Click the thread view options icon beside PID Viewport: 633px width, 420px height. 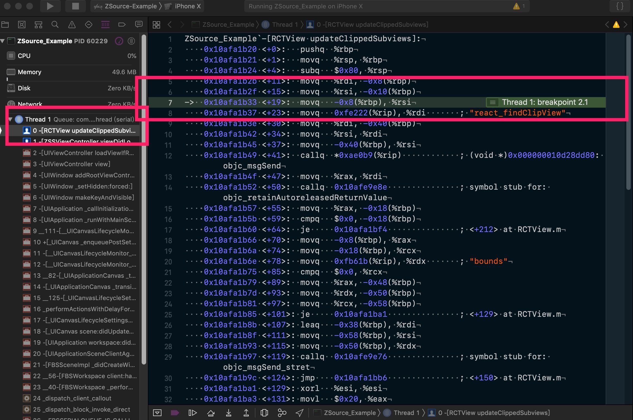(131, 41)
